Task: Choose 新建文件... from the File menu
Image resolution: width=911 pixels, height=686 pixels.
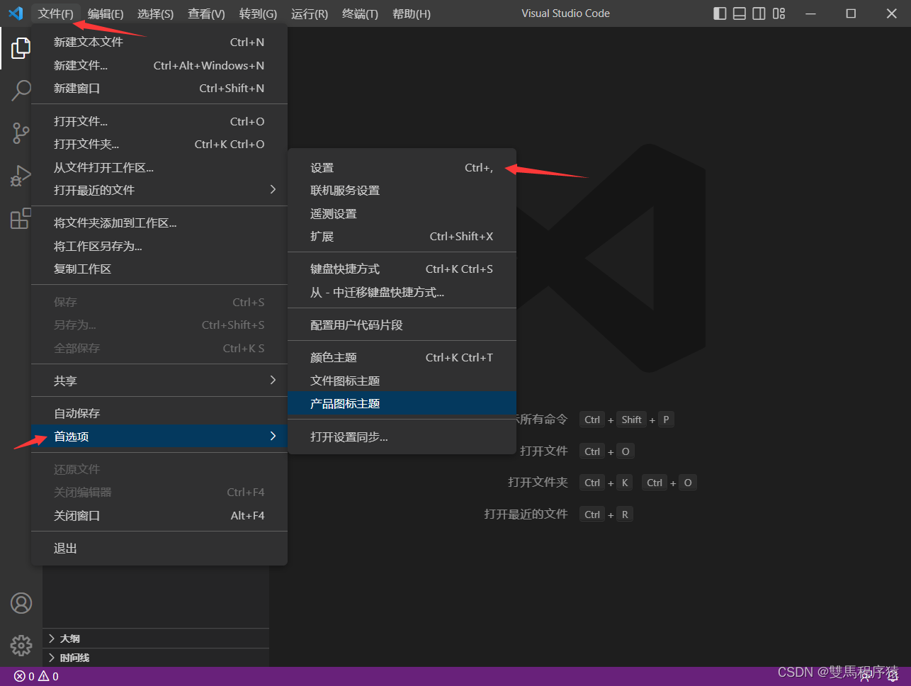Action: pyautogui.click(x=159, y=65)
